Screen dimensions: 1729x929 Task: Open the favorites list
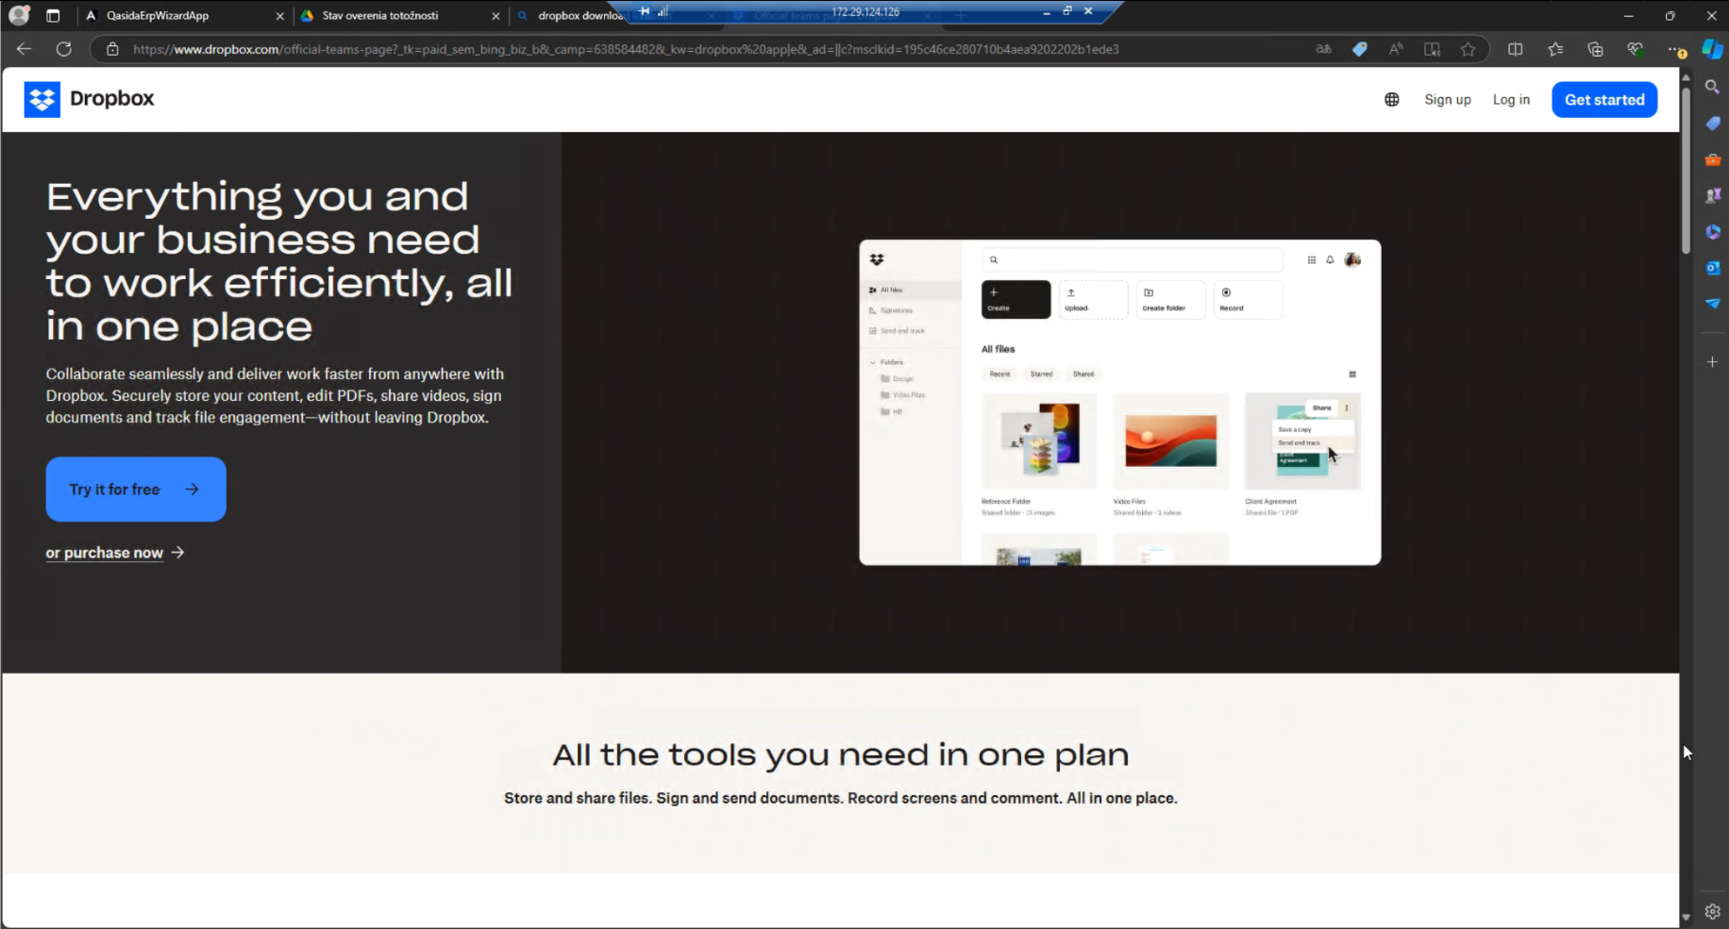click(1555, 49)
